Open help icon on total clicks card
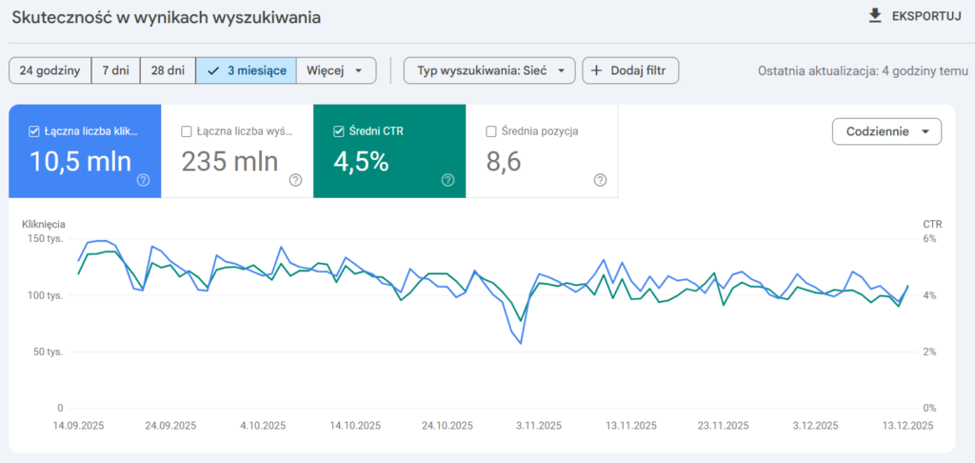Image resolution: width=975 pixels, height=463 pixels. [x=143, y=179]
